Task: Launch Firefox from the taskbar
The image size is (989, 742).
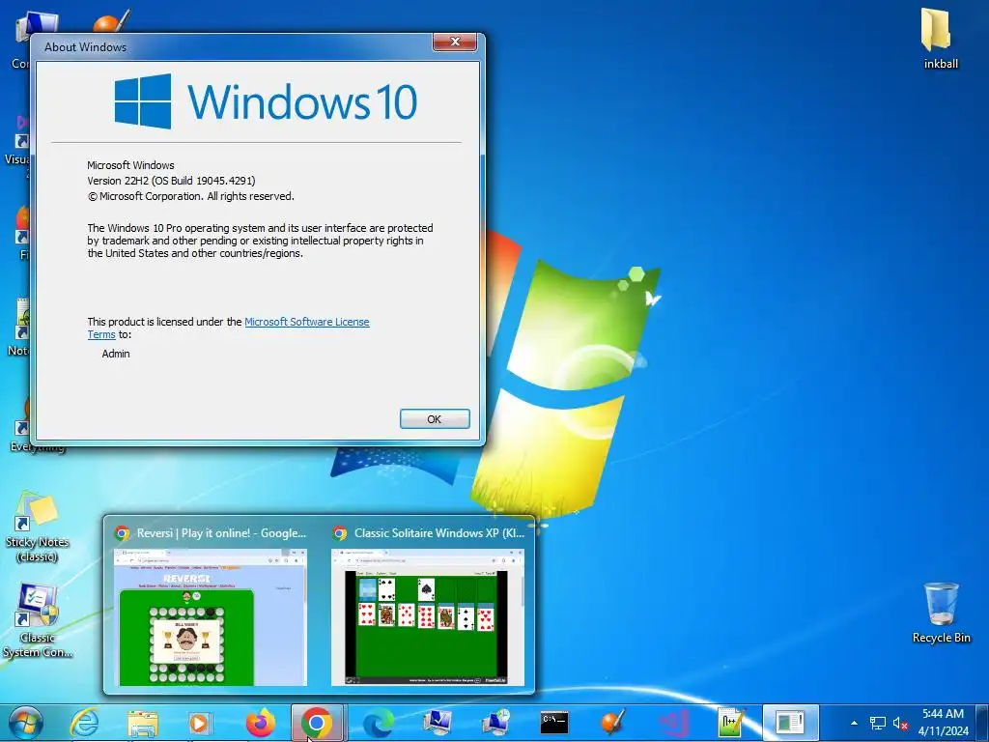Action: coord(260,723)
